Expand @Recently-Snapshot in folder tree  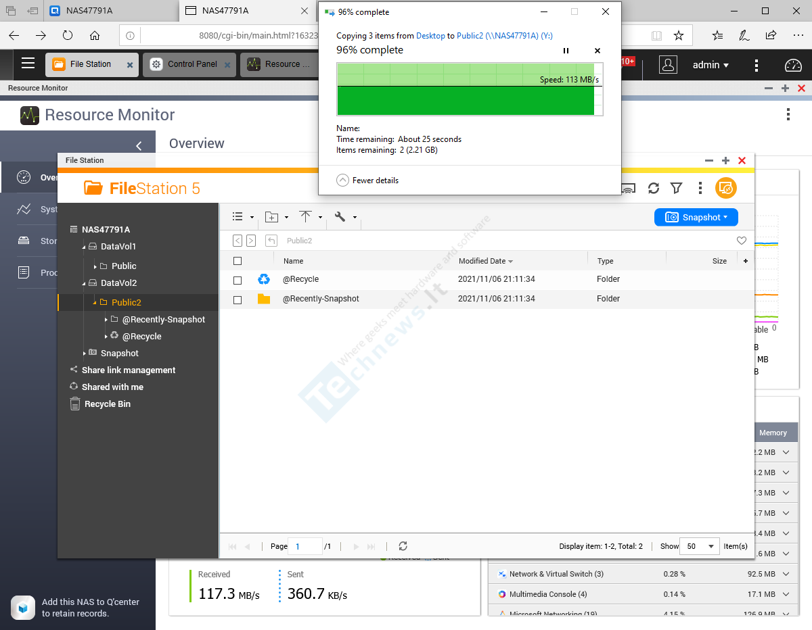click(106, 319)
